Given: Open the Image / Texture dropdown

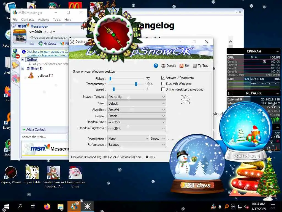Looking at the screenshot, I should 137,97.
